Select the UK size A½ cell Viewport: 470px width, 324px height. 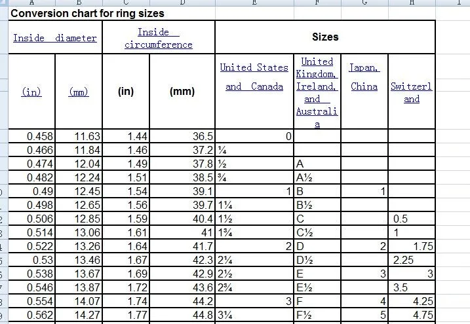click(x=317, y=177)
